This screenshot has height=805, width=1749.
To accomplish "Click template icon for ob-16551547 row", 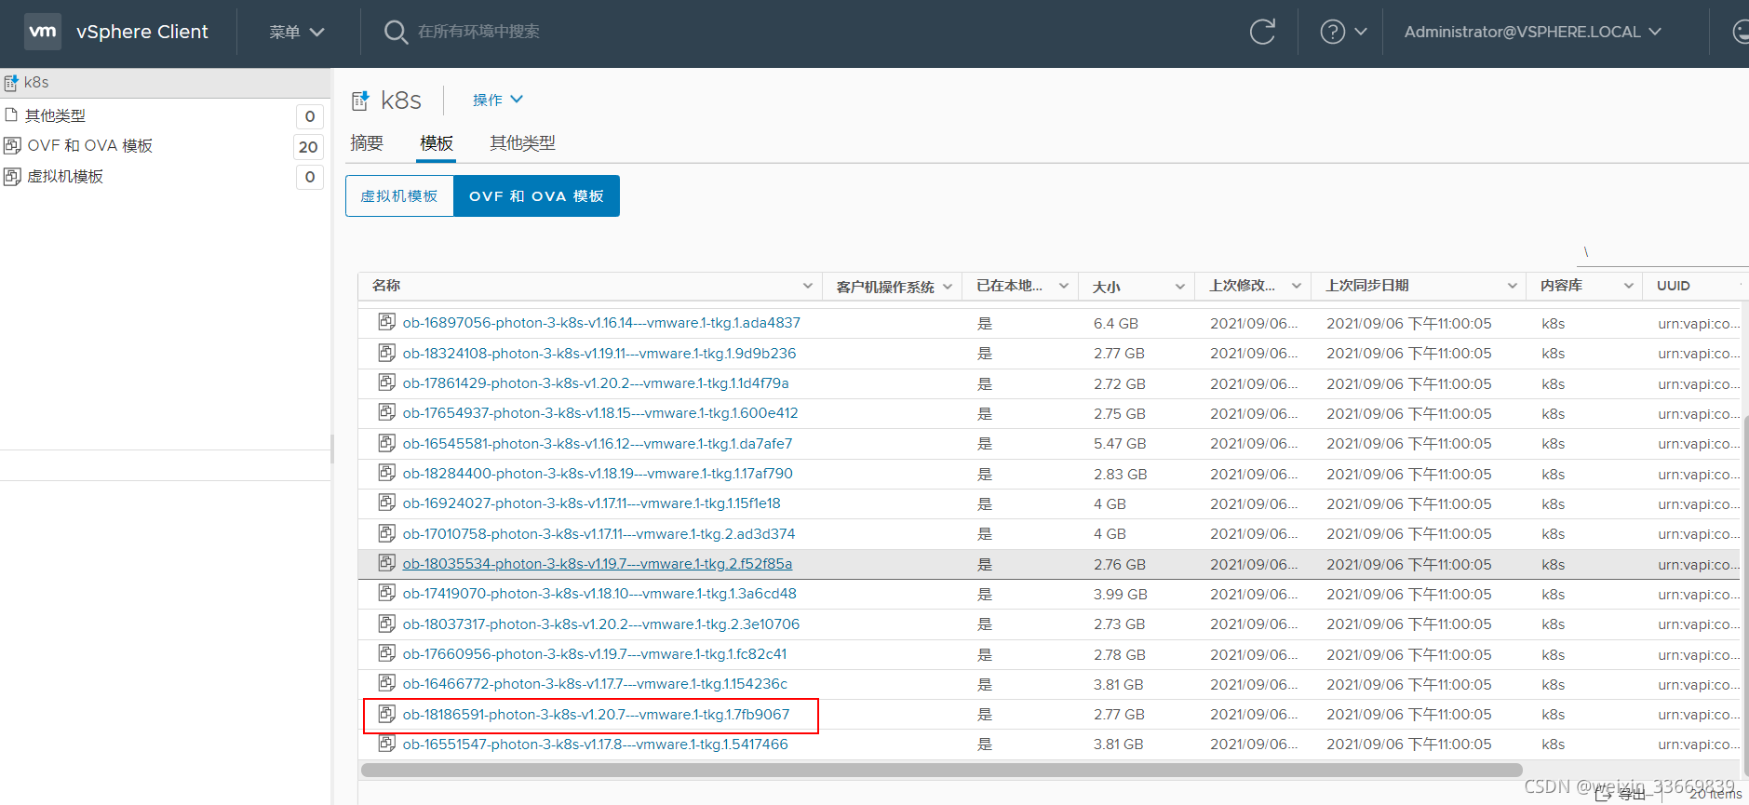I will (x=386, y=744).
